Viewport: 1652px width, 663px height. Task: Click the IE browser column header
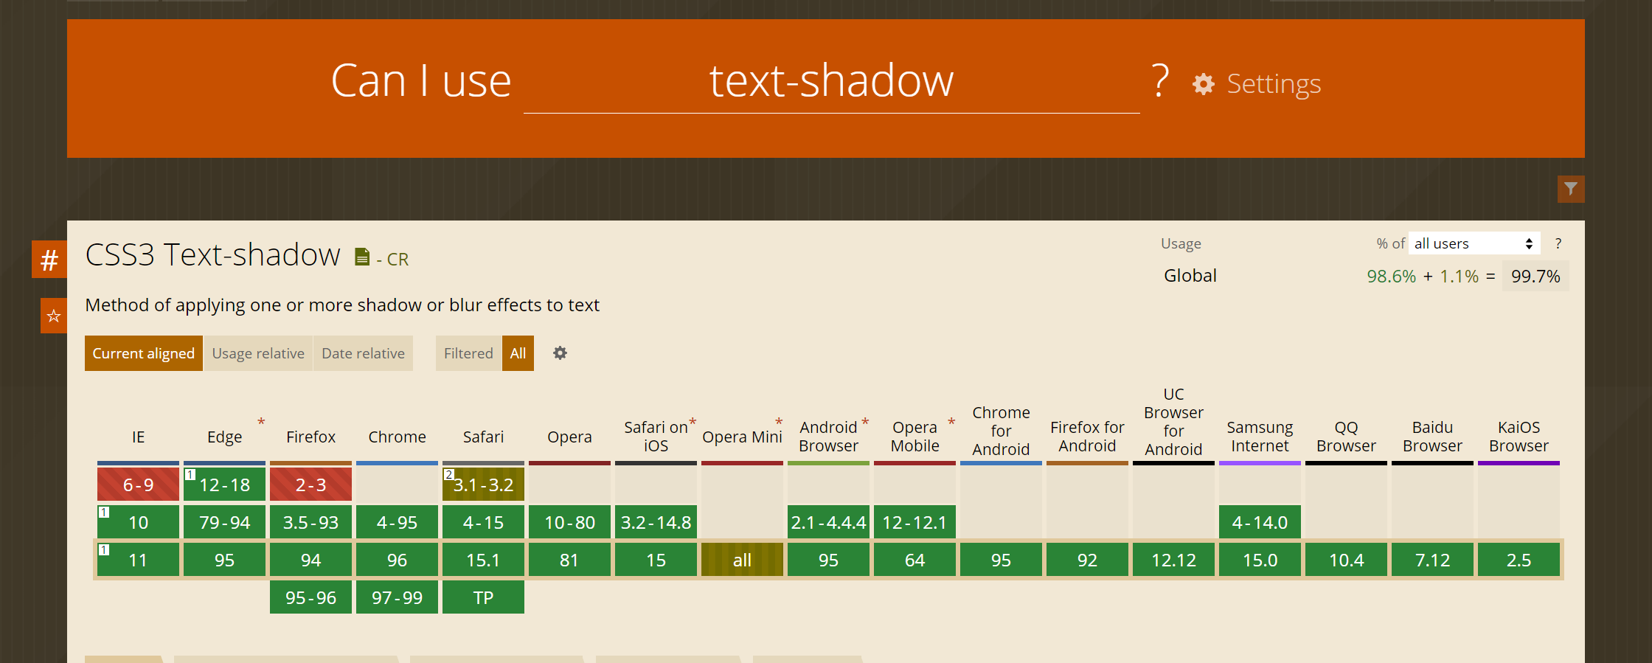point(138,437)
